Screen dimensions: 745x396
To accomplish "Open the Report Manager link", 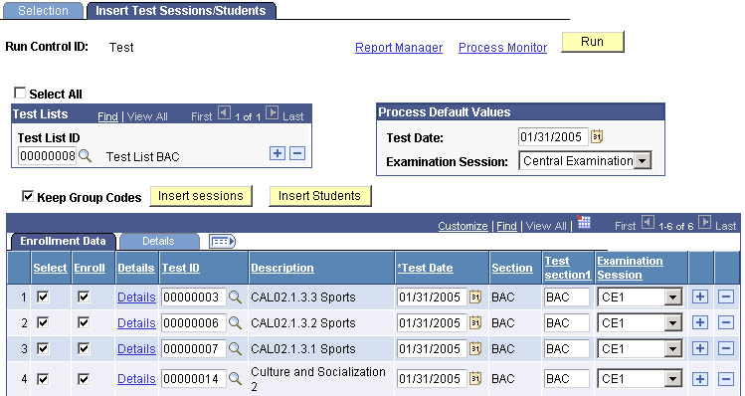I will click(x=399, y=48).
